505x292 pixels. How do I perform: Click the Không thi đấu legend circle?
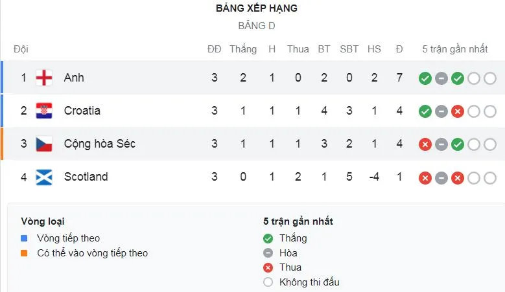click(268, 282)
